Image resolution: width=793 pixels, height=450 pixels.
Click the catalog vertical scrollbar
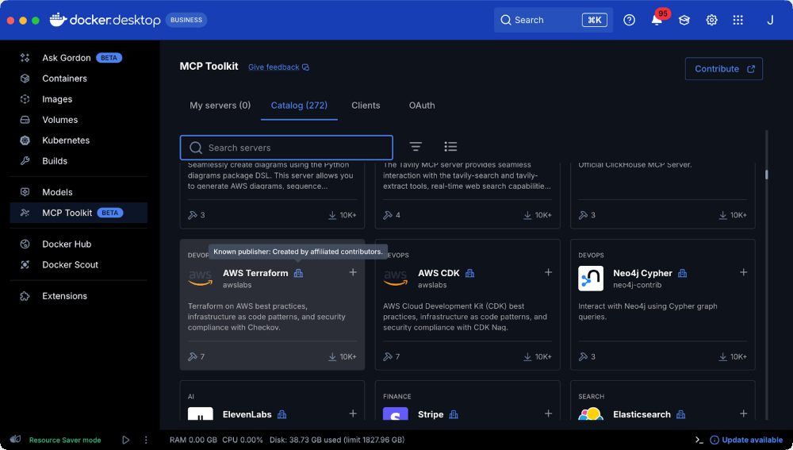tap(766, 175)
